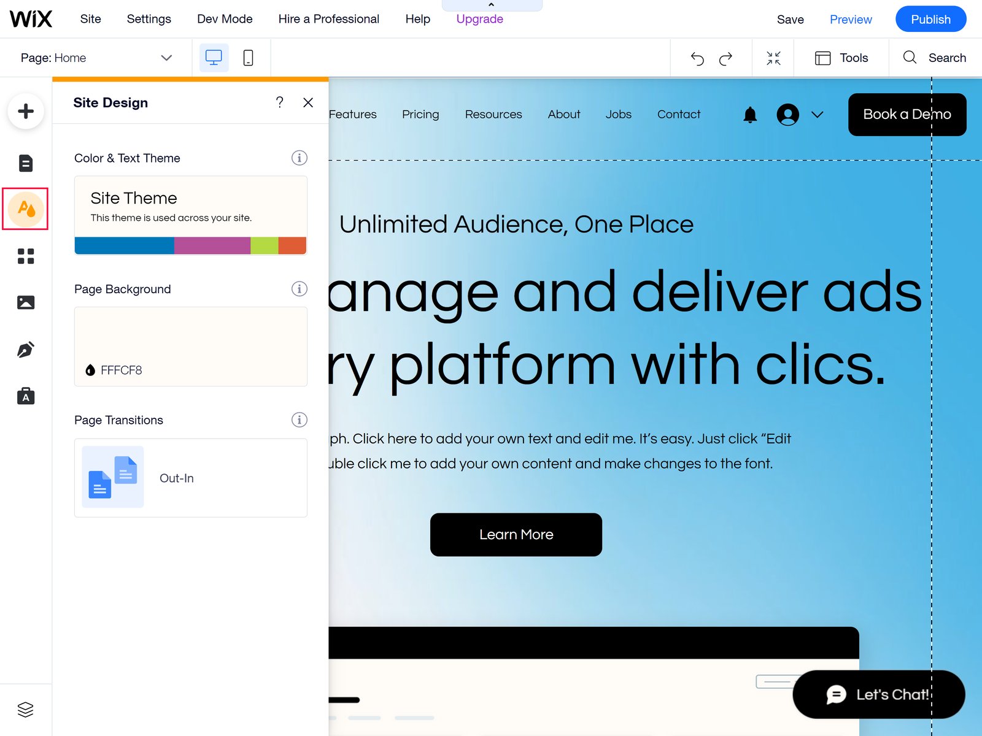Click the Redo icon
The image size is (982, 736).
click(726, 58)
